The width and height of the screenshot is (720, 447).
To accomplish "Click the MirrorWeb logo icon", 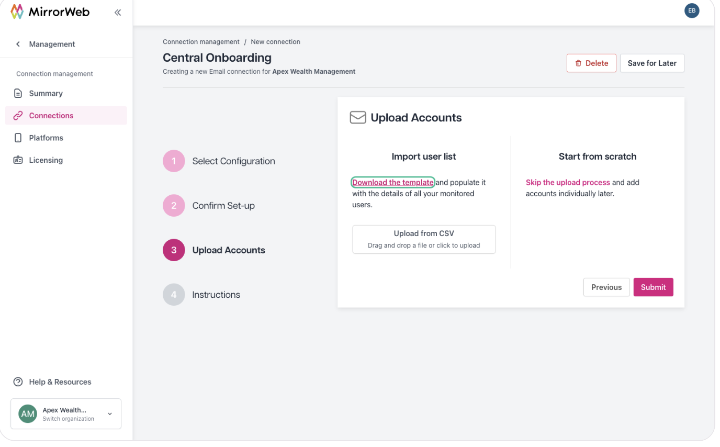I will click(17, 12).
